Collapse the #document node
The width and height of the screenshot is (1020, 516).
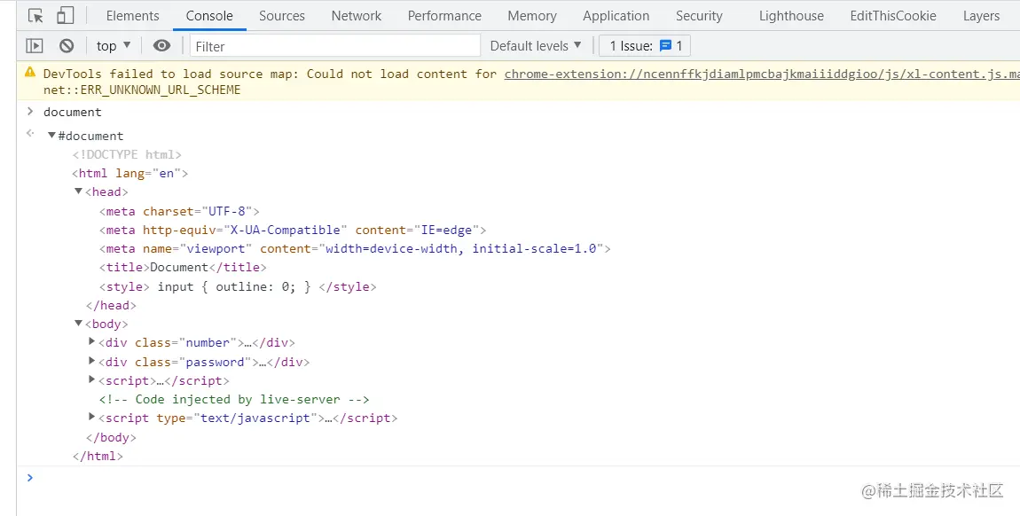[51, 135]
